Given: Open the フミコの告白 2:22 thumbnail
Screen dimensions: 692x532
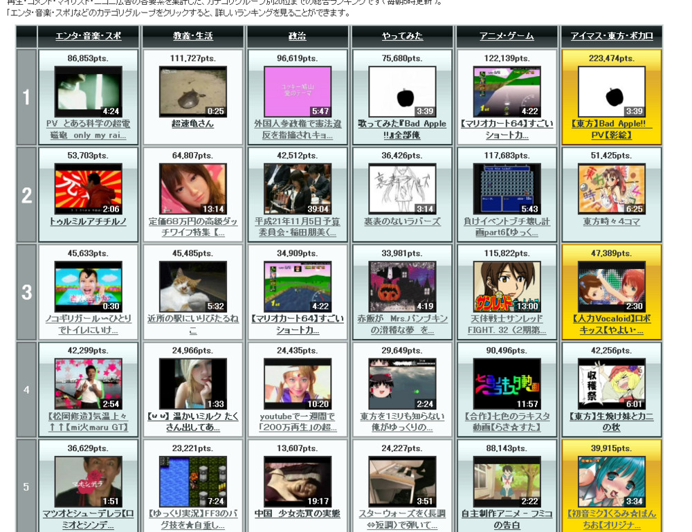Looking at the screenshot, I should point(507,481).
